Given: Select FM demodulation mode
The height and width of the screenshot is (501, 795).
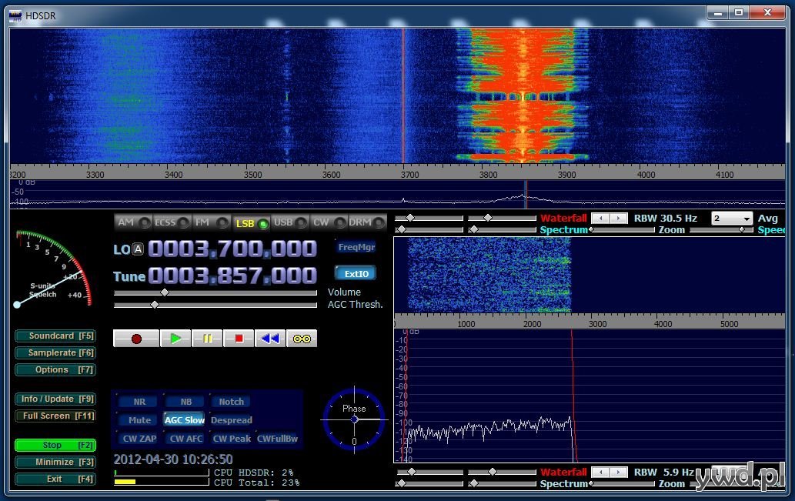Looking at the screenshot, I should click(212, 222).
